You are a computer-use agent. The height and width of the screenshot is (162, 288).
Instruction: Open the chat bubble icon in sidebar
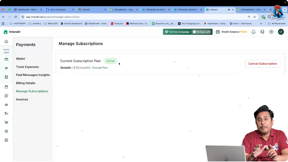click(x=6, y=96)
